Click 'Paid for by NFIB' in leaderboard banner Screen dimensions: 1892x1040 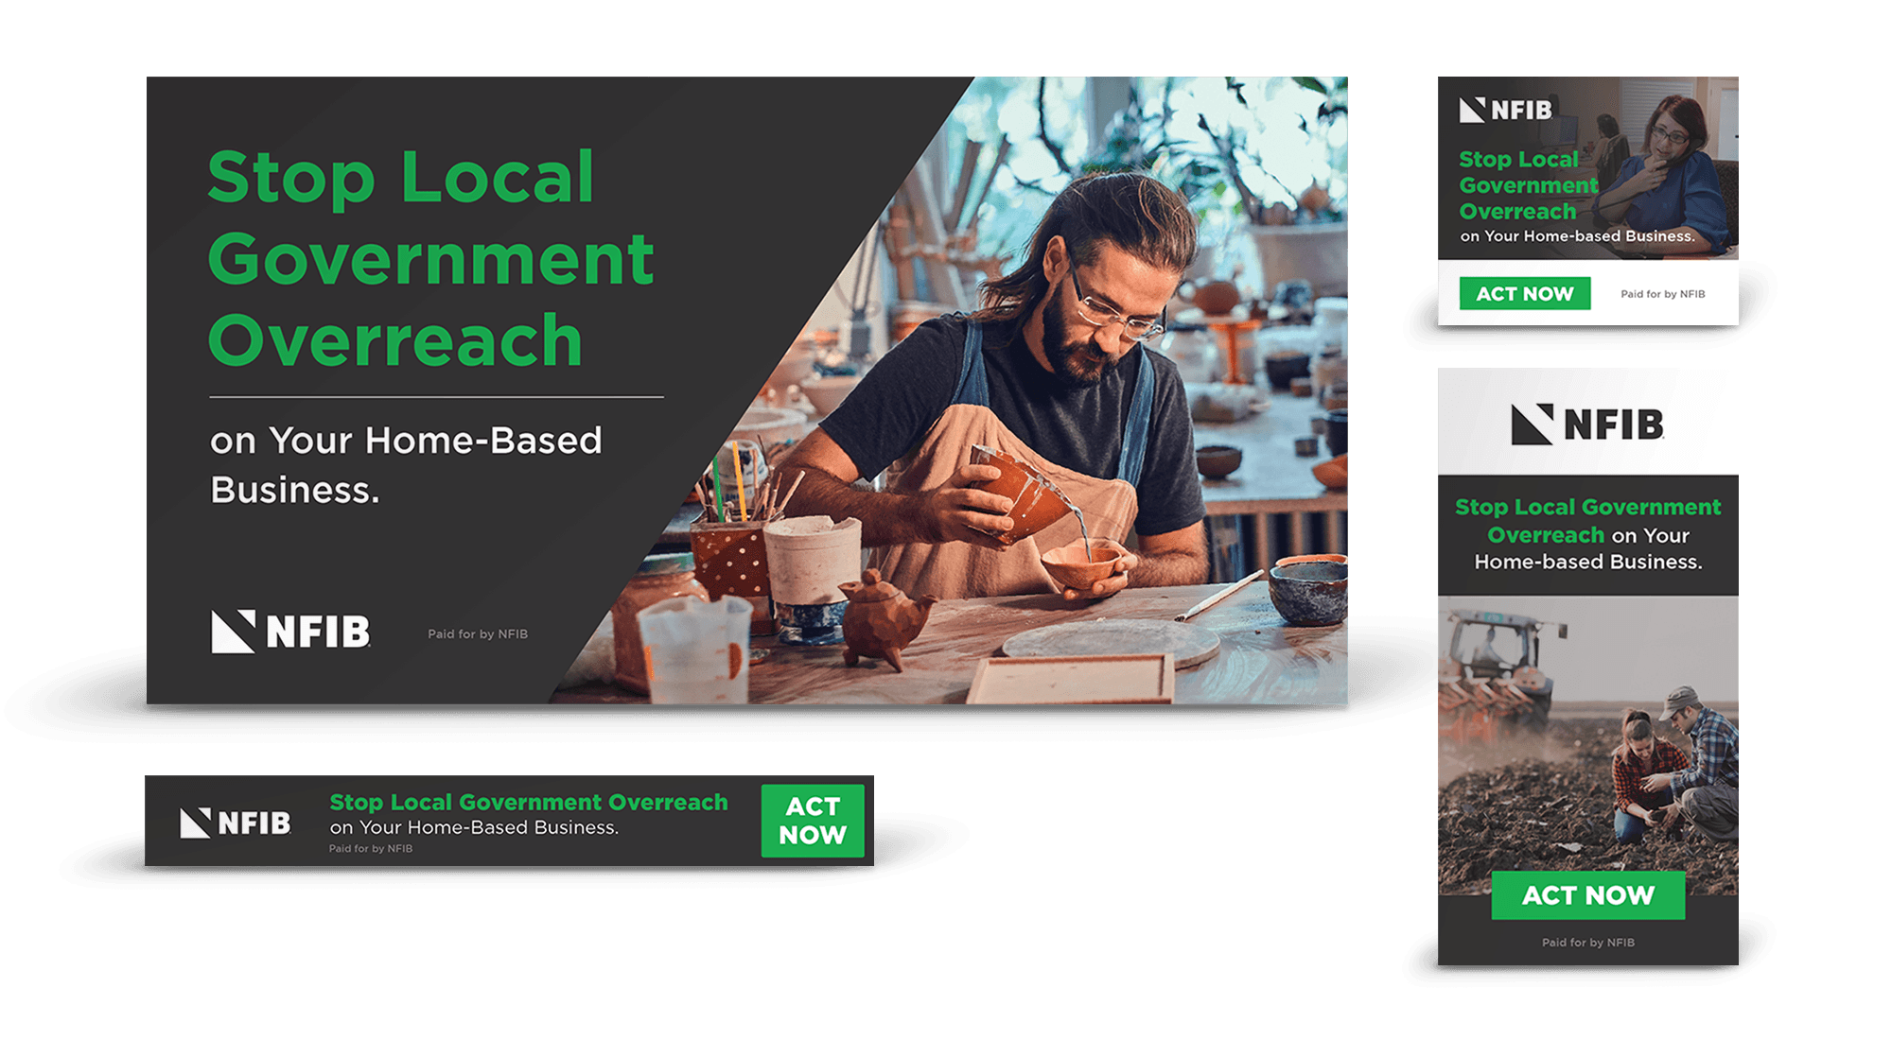371,849
